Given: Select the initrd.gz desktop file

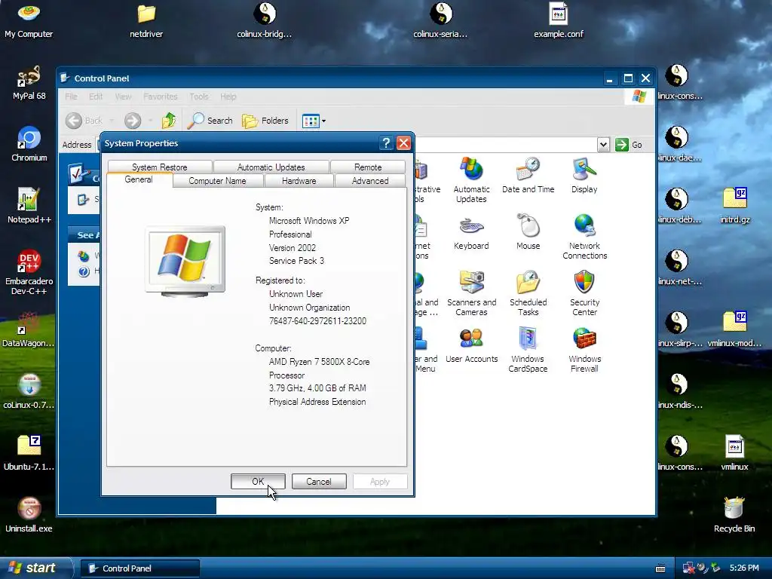Looking at the screenshot, I should 734,206.
